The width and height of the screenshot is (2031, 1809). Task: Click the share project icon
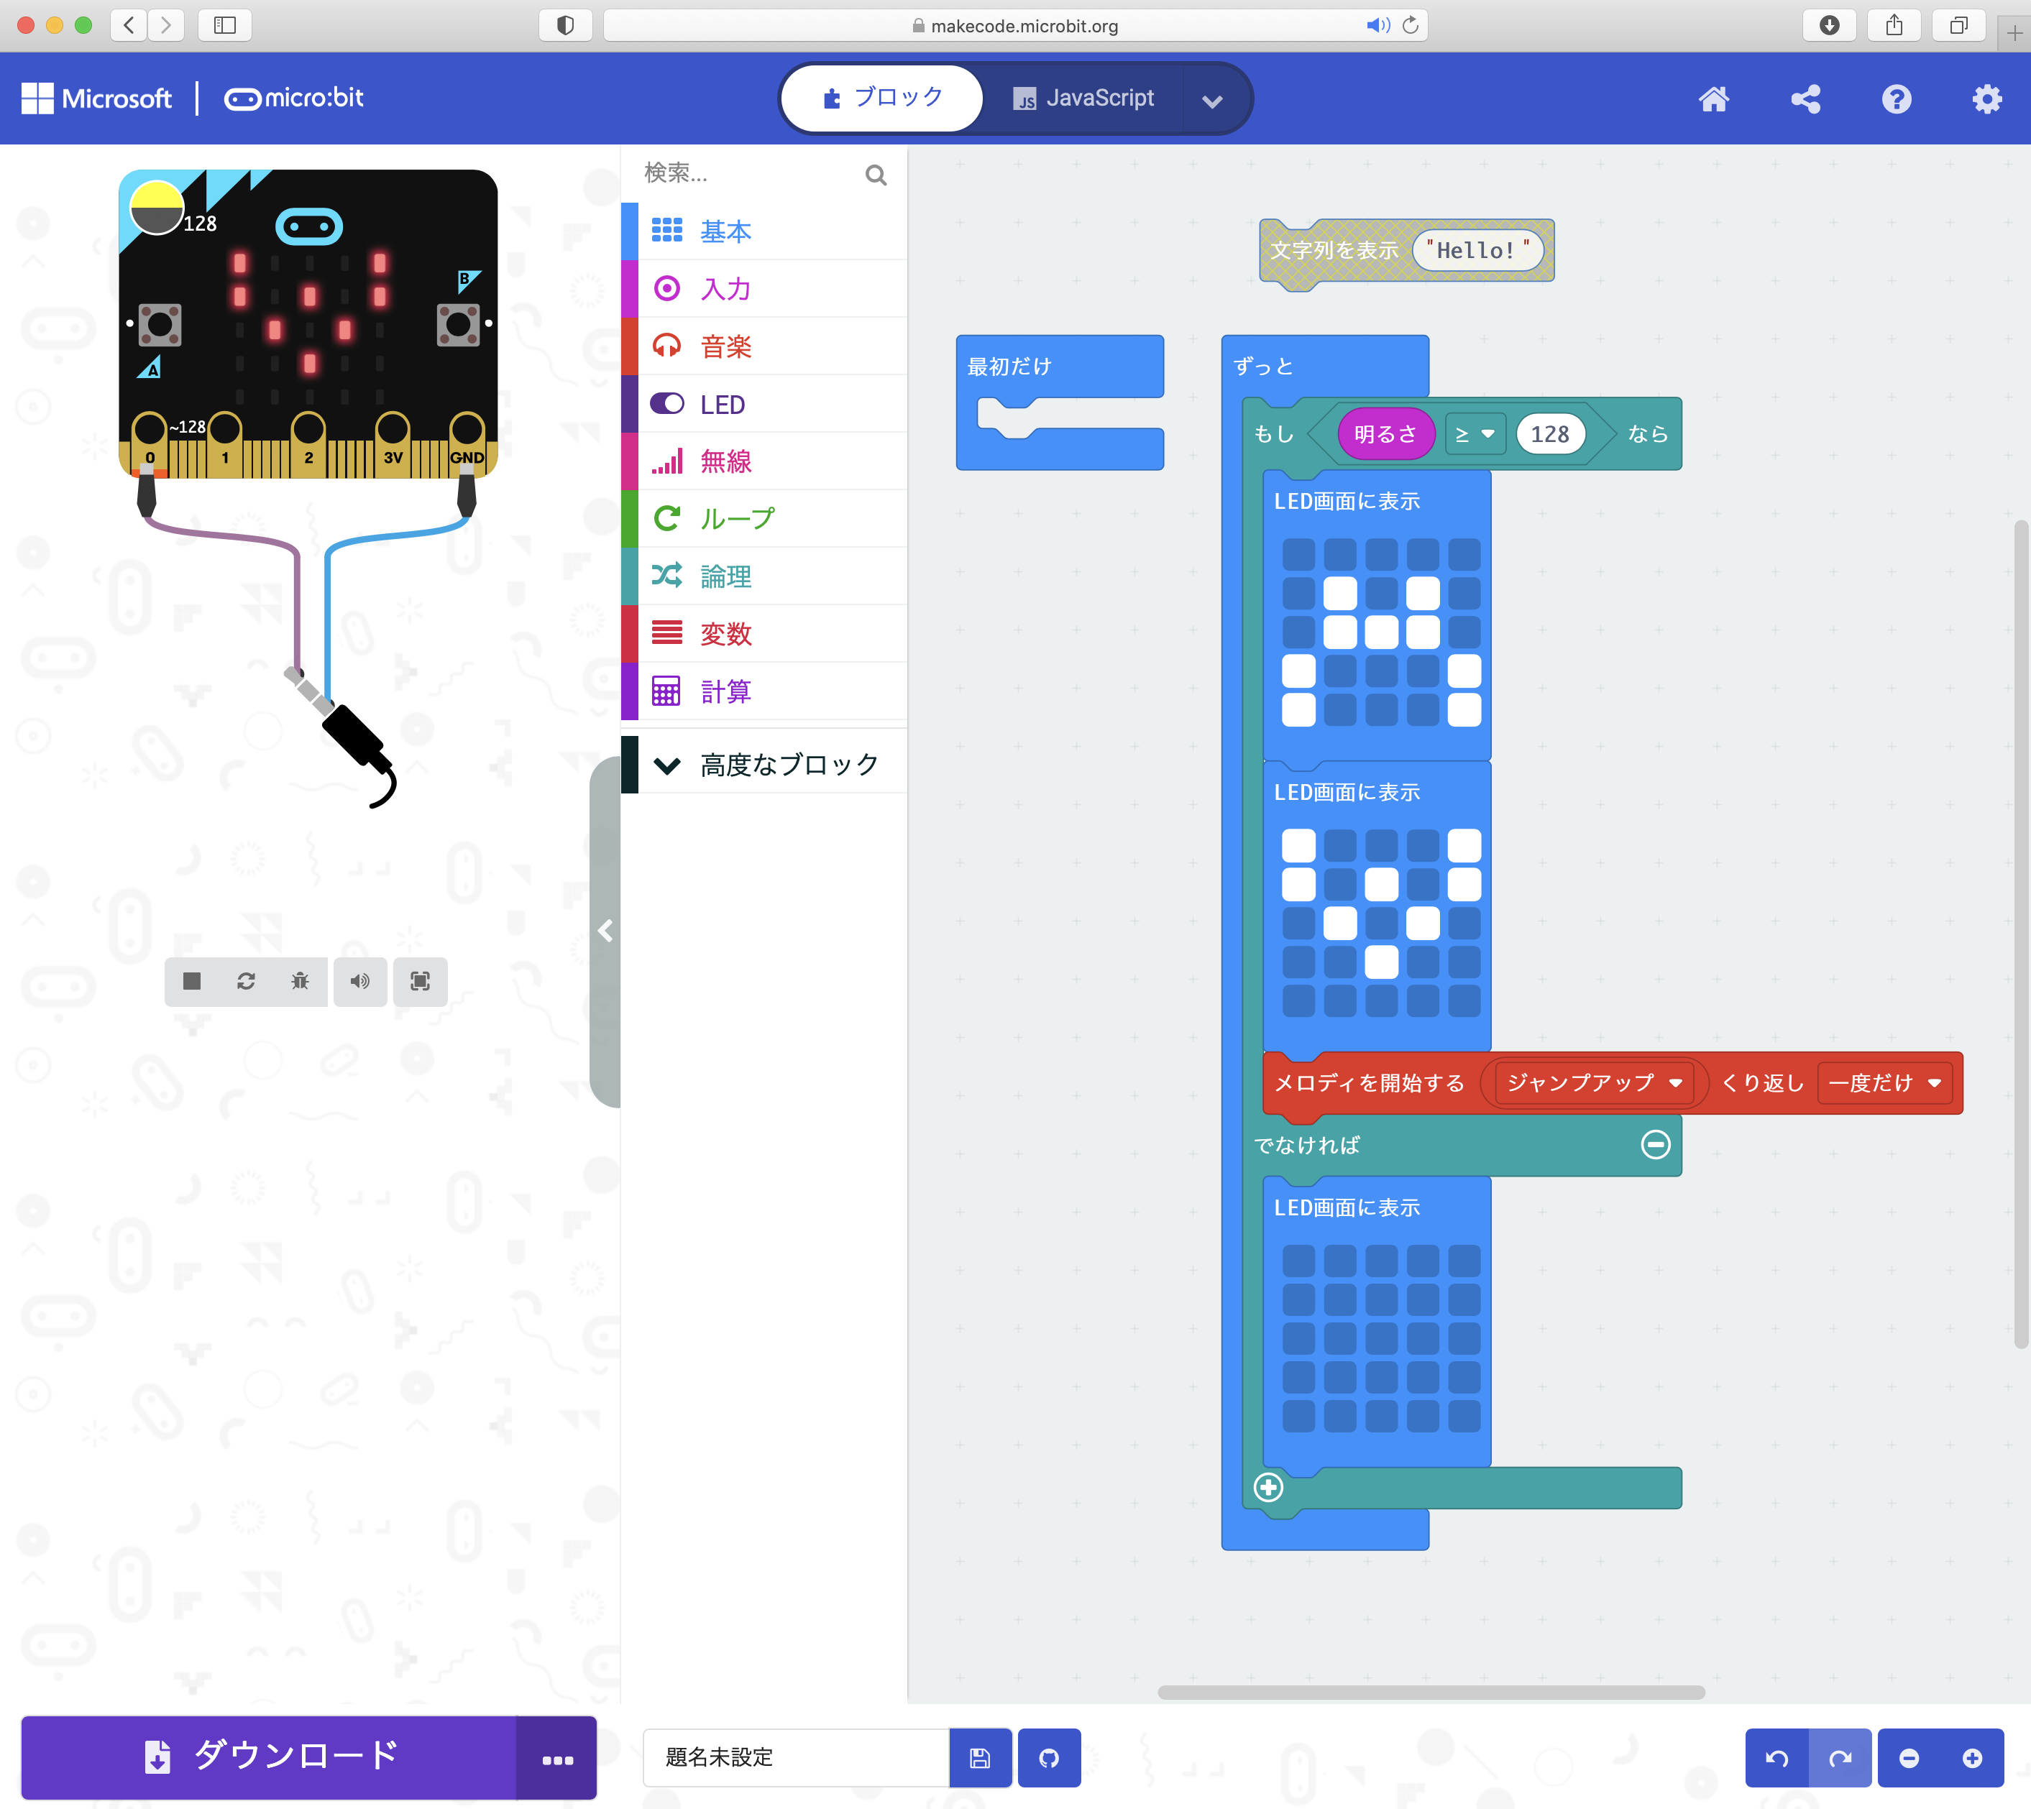click(x=1805, y=98)
